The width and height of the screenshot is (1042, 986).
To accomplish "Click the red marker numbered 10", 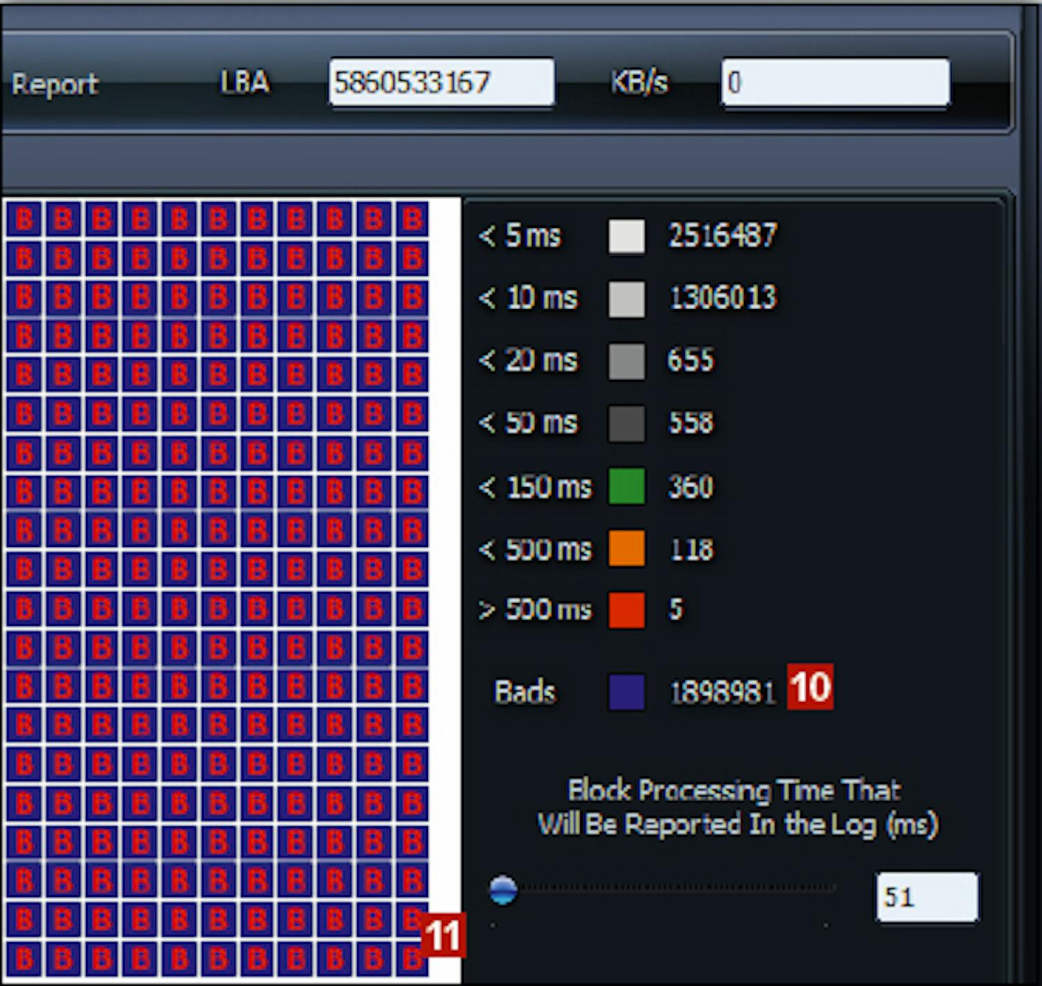I will click(810, 687).
